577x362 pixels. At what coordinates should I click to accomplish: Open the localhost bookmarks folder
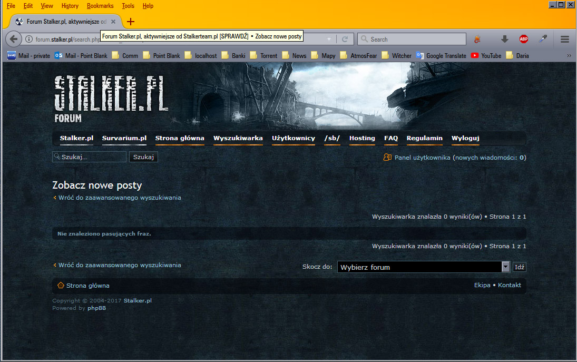click(201, 55)
